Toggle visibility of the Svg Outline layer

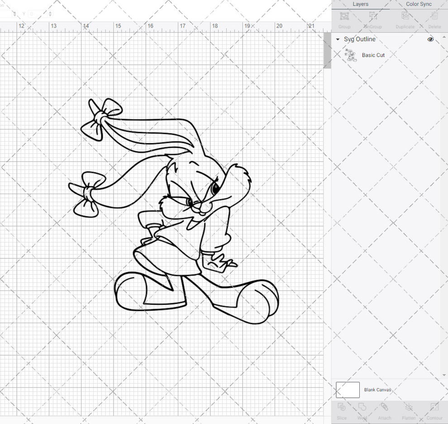pyautogui.click(x=430, y=39)
